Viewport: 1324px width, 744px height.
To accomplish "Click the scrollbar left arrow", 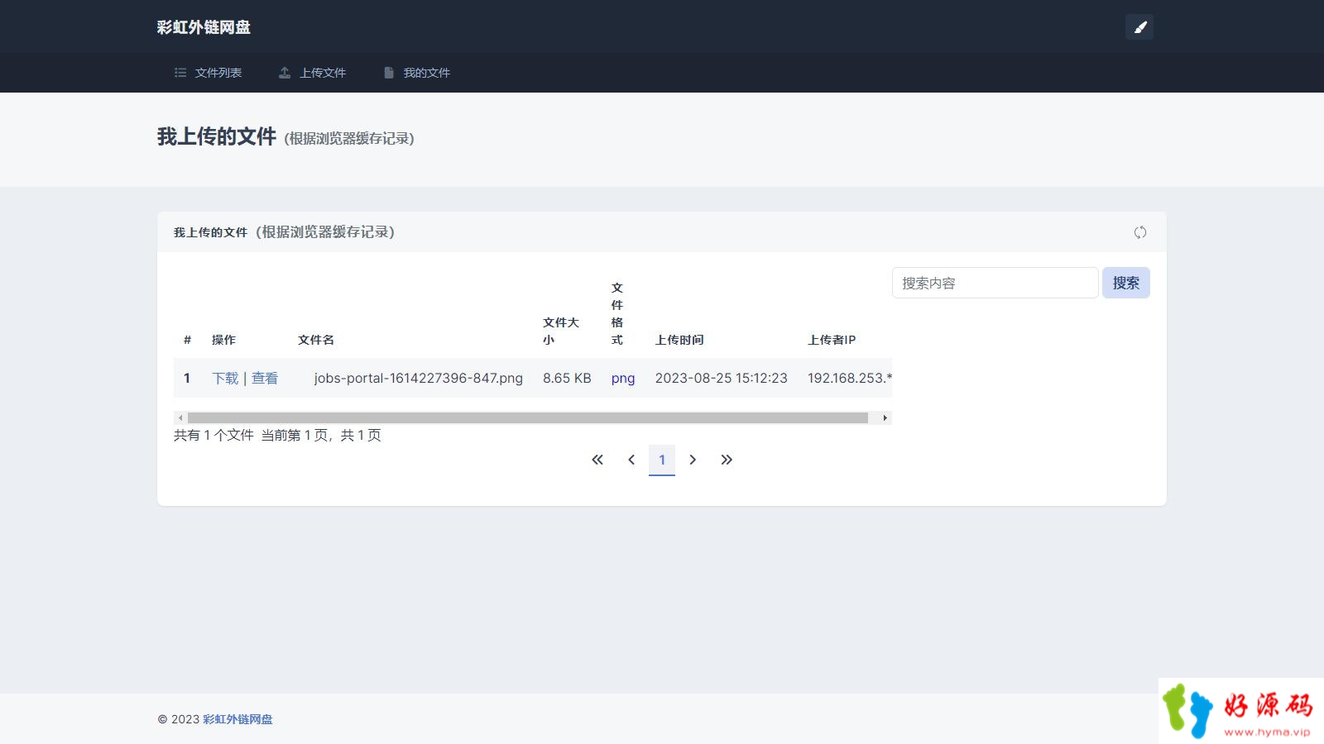I will [x=180, y=417].
